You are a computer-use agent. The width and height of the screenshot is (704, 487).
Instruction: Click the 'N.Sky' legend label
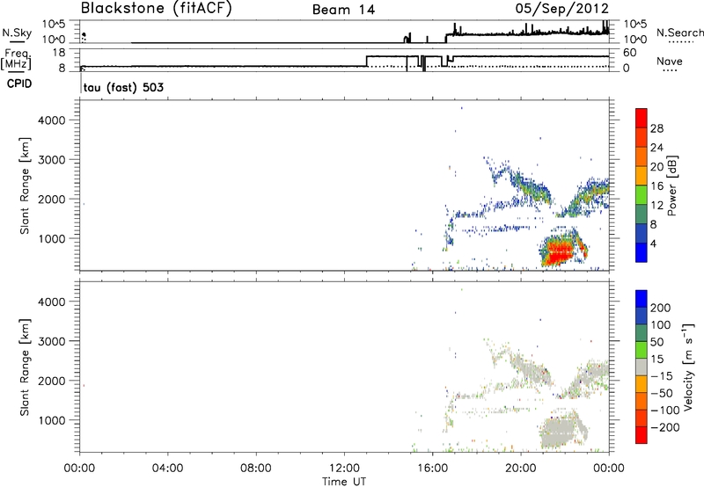click(17, 33)
